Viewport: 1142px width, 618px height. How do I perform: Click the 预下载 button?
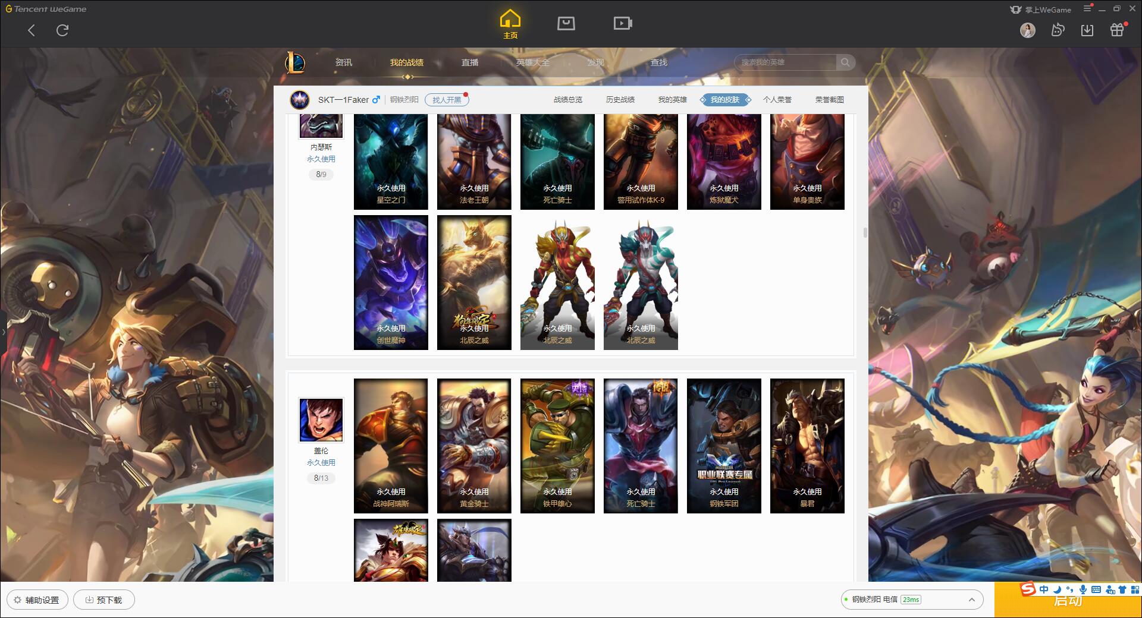pyautogui.click(x=104, y=600)
